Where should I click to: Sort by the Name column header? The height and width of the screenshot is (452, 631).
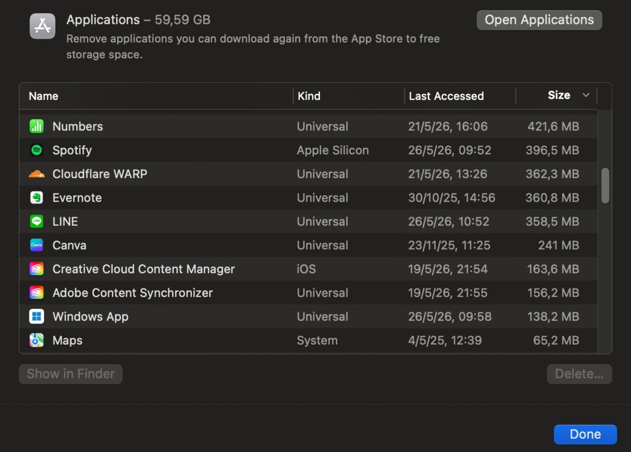(x=43, y=96)
